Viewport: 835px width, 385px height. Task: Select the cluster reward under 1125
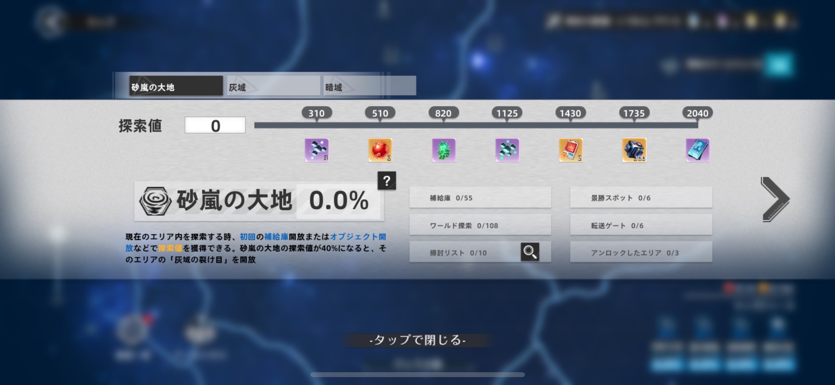[x=507, y=150]
